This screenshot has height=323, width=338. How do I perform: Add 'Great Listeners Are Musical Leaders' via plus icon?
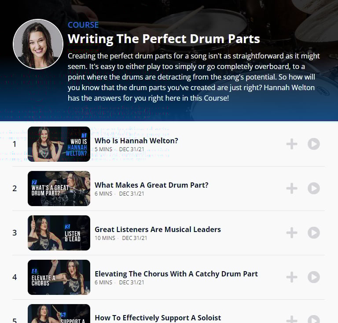[x=292, y=232]
